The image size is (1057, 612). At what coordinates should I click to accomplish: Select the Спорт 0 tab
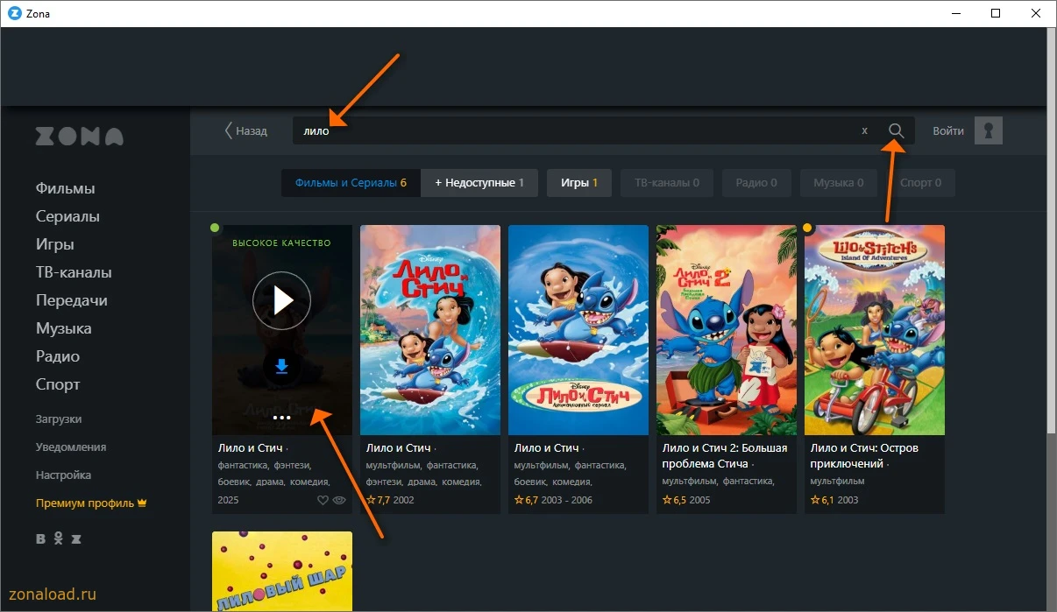point(920,183)
